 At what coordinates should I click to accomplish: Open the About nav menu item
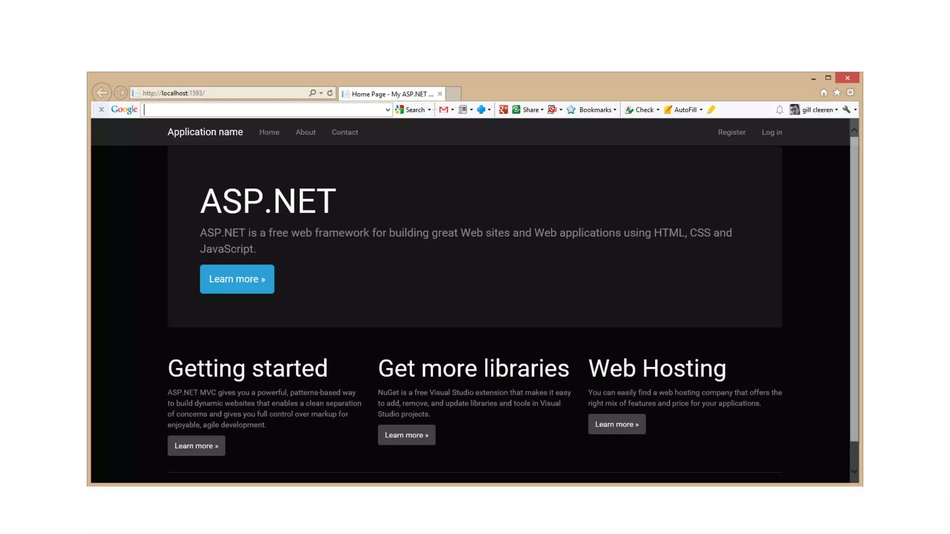pos(305,132)
